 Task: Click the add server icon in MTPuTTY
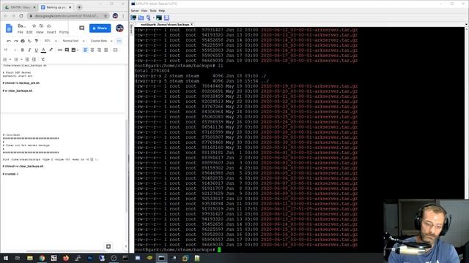point(133,18)
